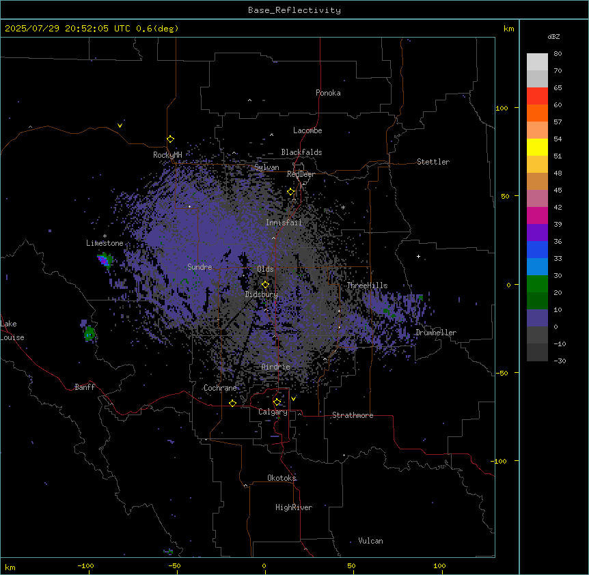This screenshot has height=575, width=589.
Task: Click the green echo cell near Lake Louise
Action: click(90, 333)
